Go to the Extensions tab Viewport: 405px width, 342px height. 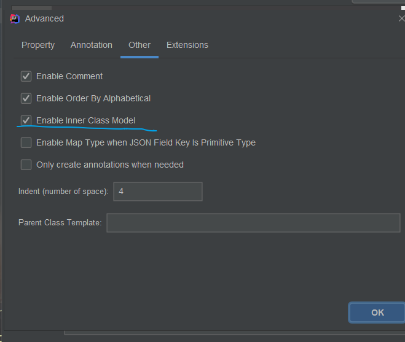(187, 45)
